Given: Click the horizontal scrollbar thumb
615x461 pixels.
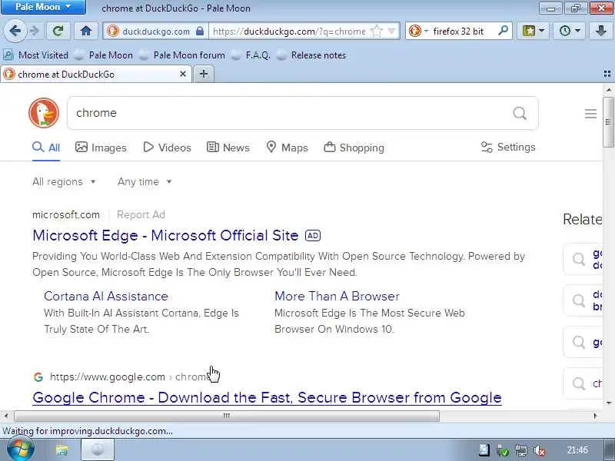Looking at the screenshot, I should pyautogui.click(x=227, y=416).
